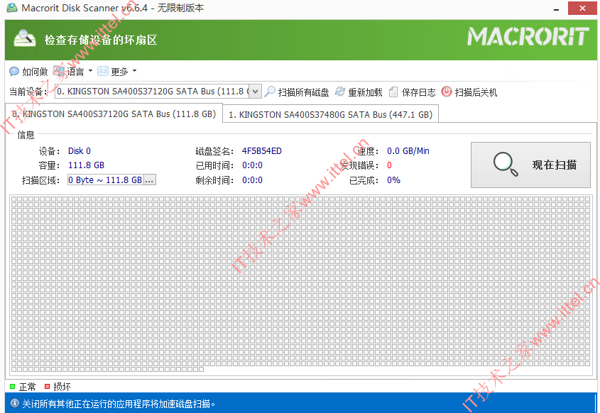
Task: Click the 损坏 legend label
Action: [x=62, y=387]
